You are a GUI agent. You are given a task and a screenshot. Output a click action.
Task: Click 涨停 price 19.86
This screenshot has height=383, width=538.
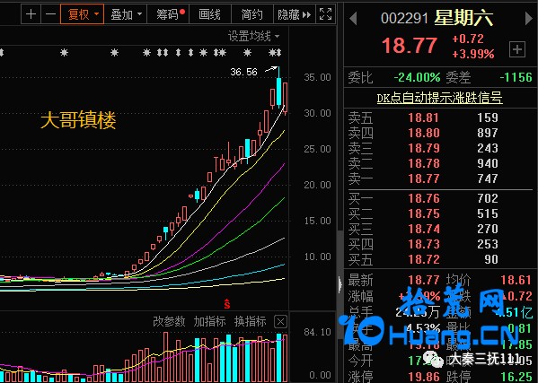(423, 377)
